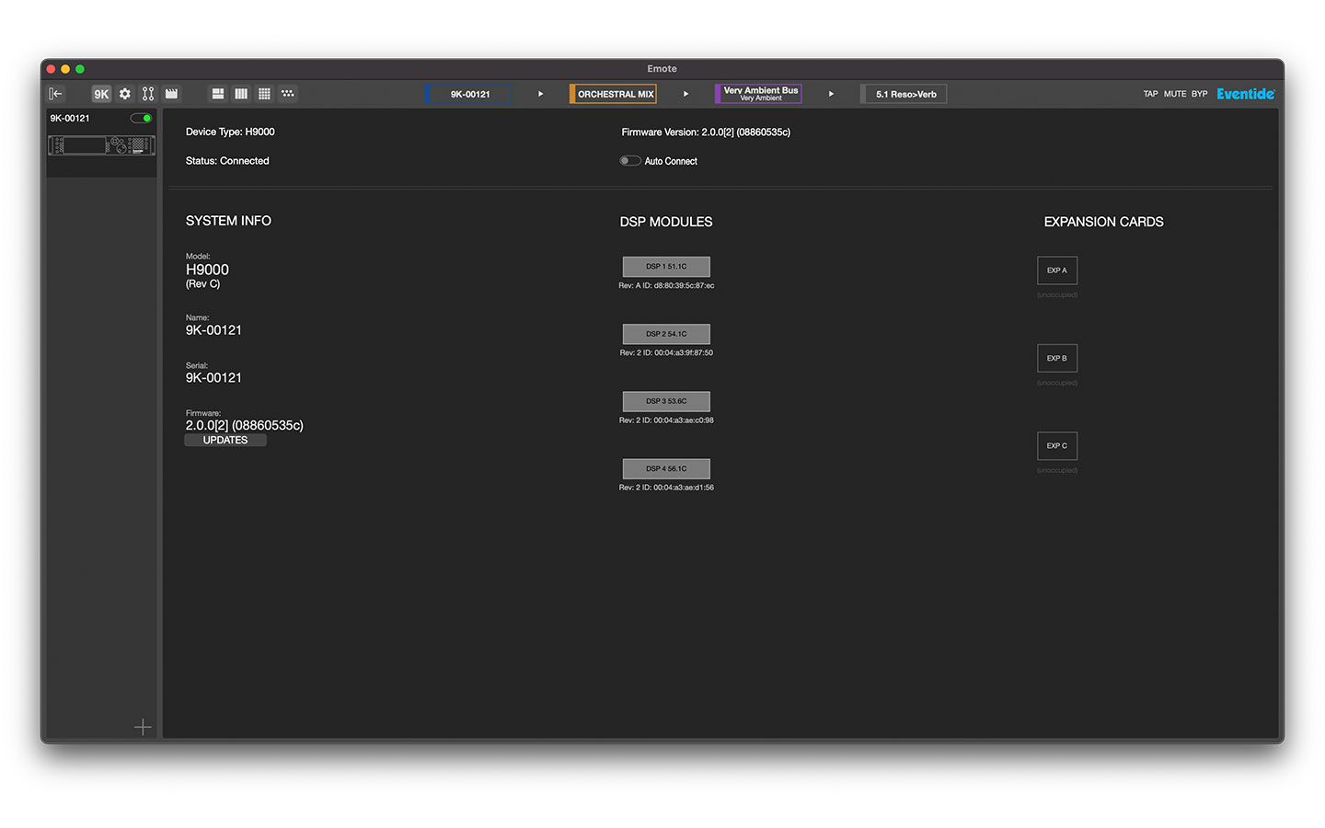The image size is (1325, 828).
Task: Click the SYSTEM INFO heading
Action: pyautogui.click(x=228, y=221)
